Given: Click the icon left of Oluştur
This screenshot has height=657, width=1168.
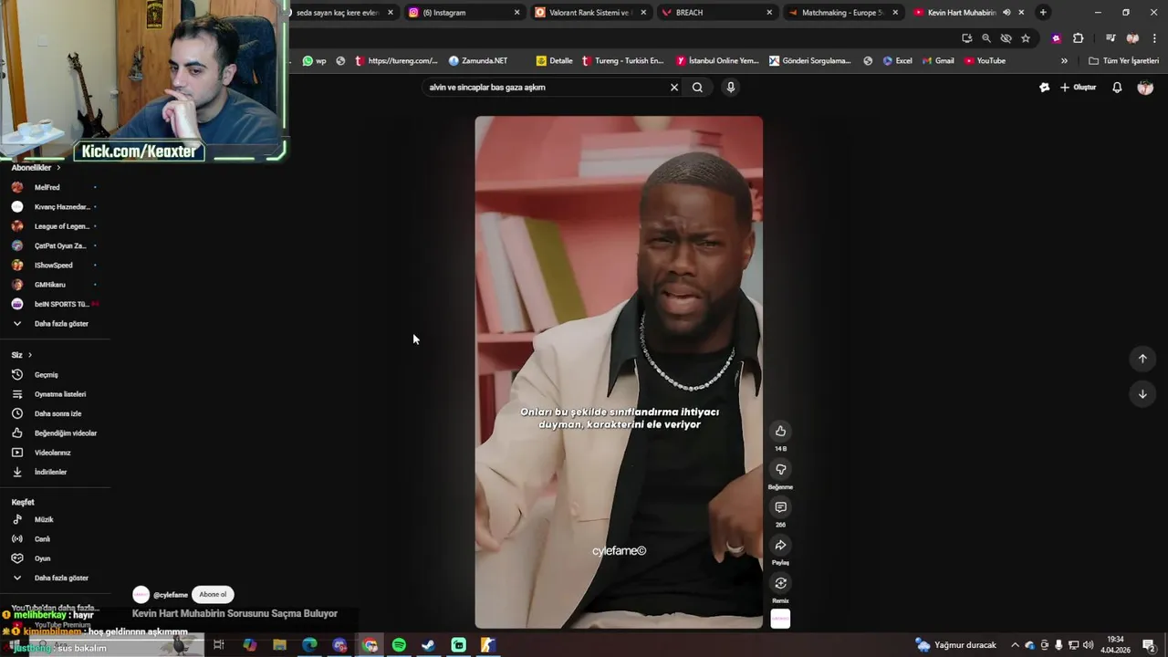Looking at the screenshot, I should point(1044,88).
